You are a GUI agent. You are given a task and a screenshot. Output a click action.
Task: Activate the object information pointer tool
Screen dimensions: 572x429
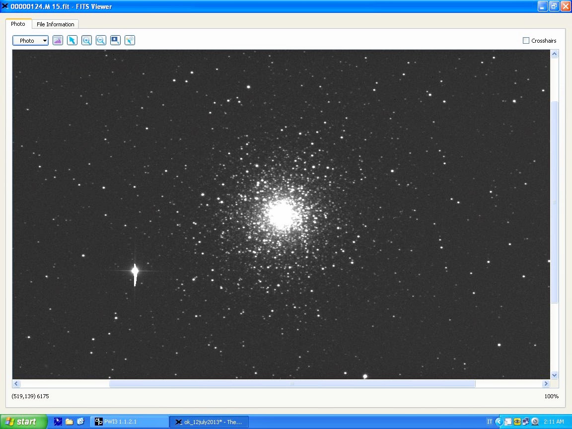coord(130,41)
